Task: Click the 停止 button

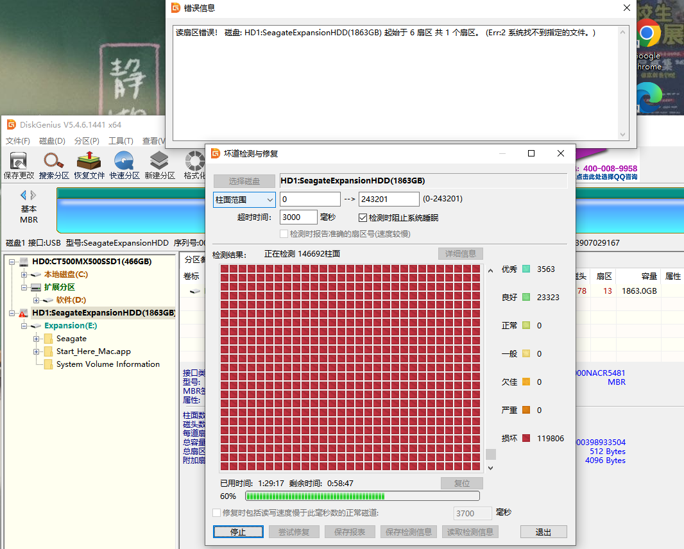Action: tap(238, 532)
